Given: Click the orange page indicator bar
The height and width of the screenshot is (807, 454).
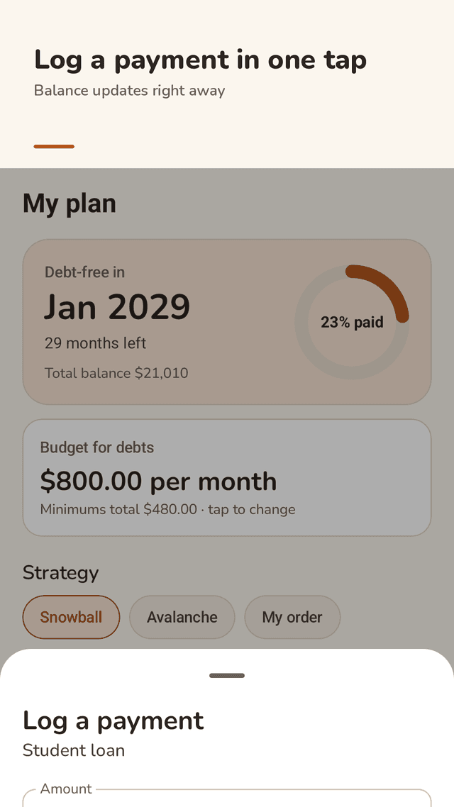Looking at the screenshot, I should pos(54,147).
